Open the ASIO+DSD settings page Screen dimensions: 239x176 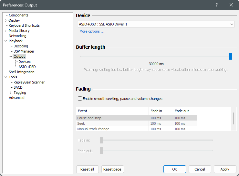coord(27,67)
